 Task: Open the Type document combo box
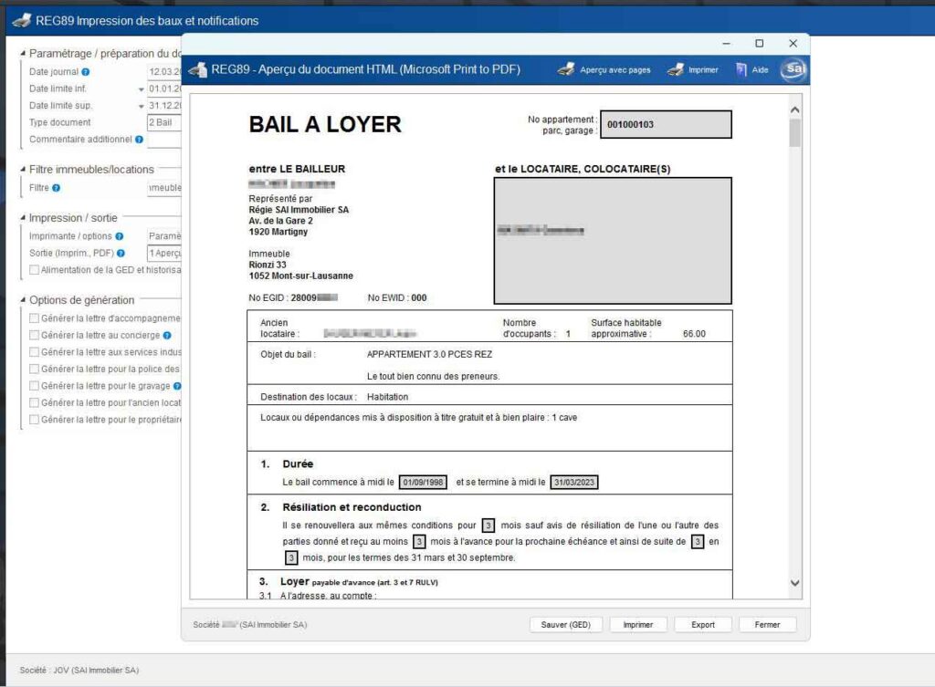(x=164, y=122)
